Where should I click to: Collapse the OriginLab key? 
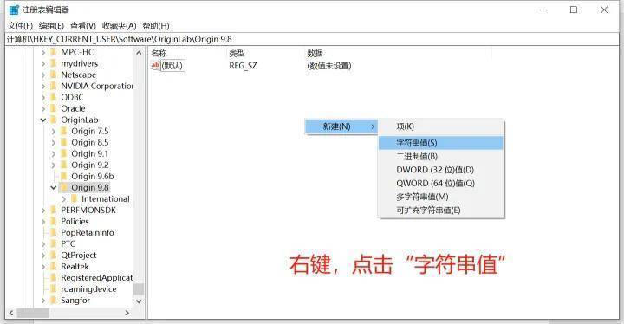(43, 120)
